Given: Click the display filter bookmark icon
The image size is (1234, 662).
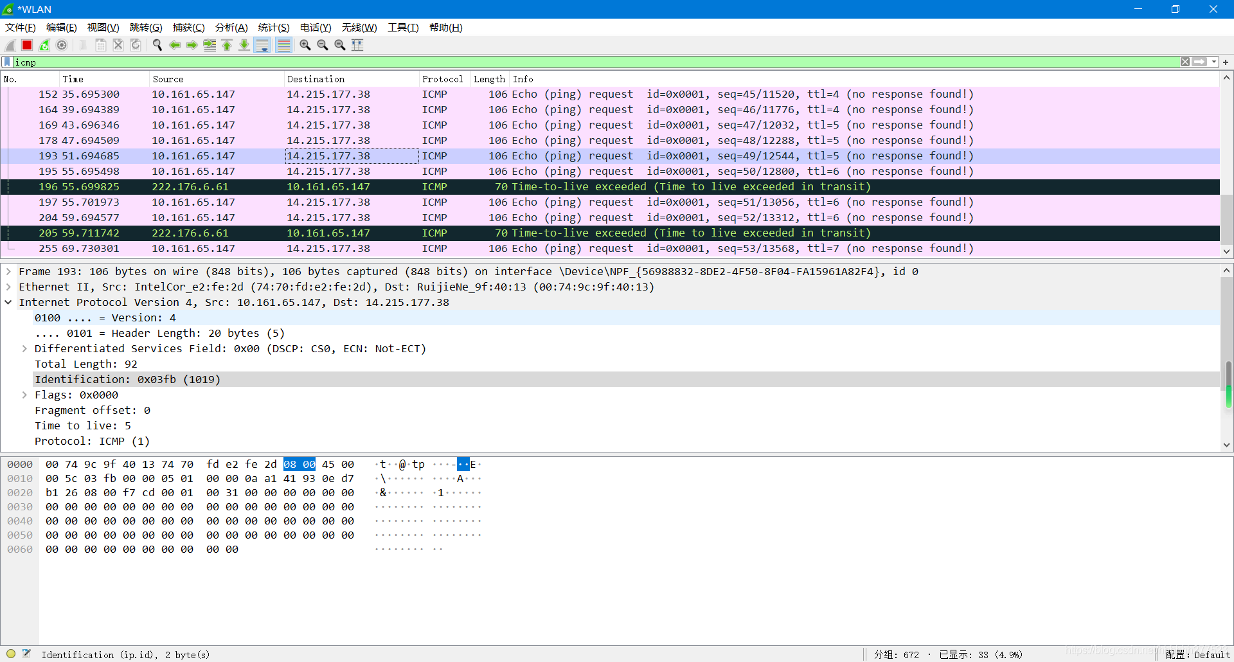Looking at the screenshot, I should tap(7, 62).
